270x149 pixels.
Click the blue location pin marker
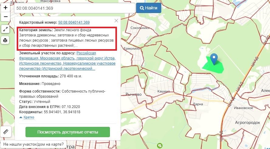[x=214, y=59]
